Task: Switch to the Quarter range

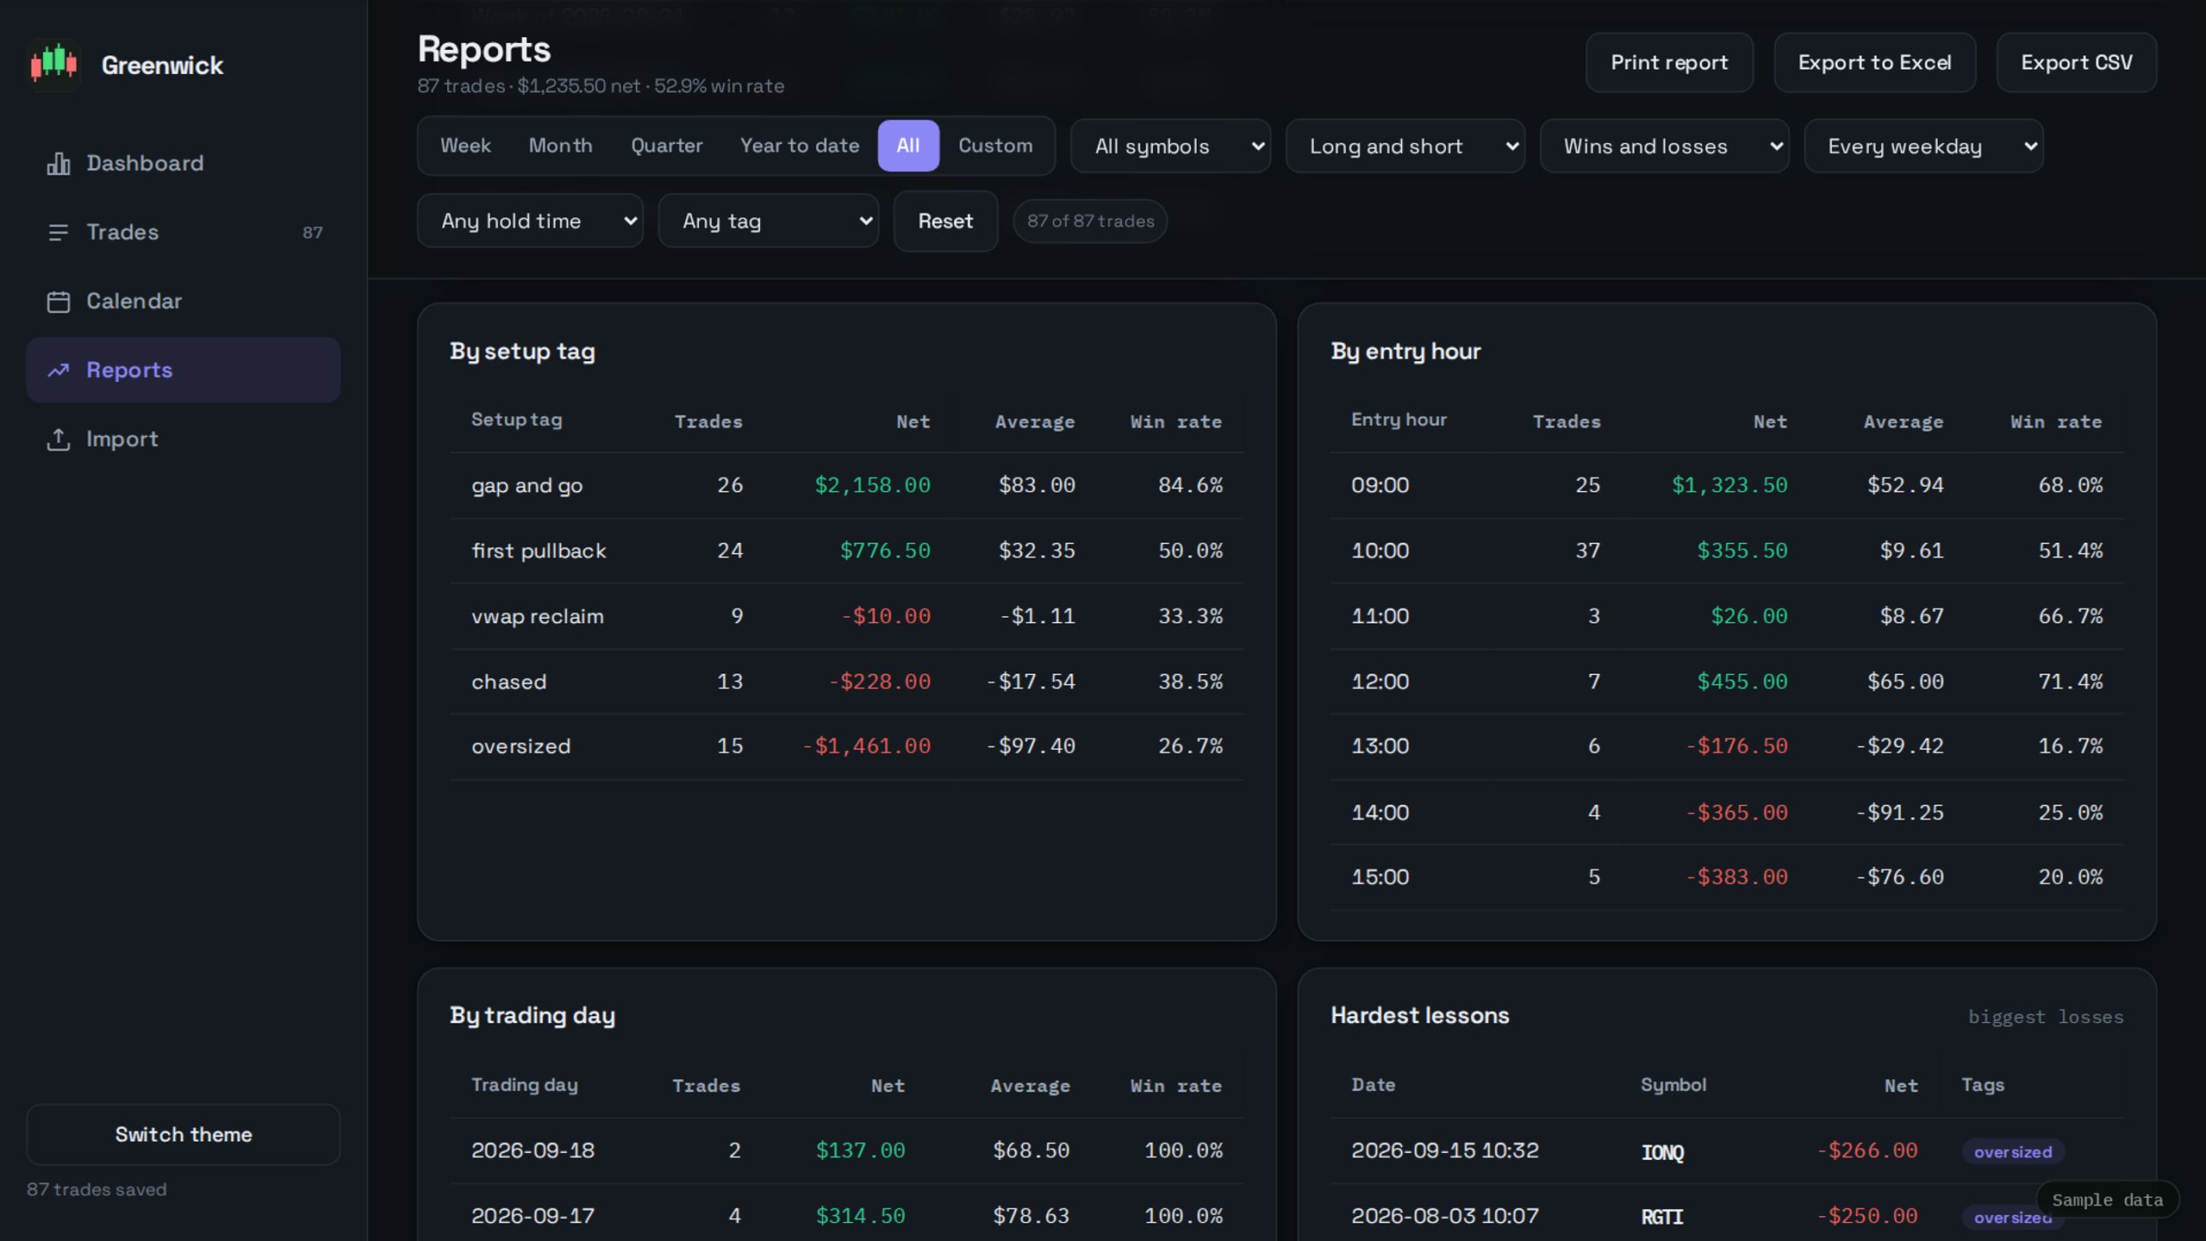Action: (666, 146)
